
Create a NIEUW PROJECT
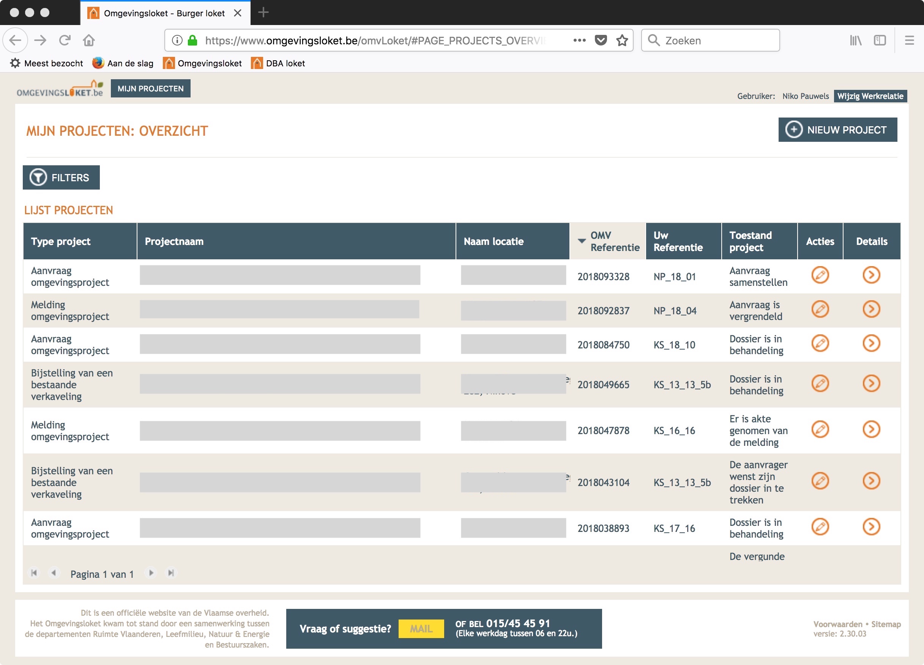(x=837, y=130)
